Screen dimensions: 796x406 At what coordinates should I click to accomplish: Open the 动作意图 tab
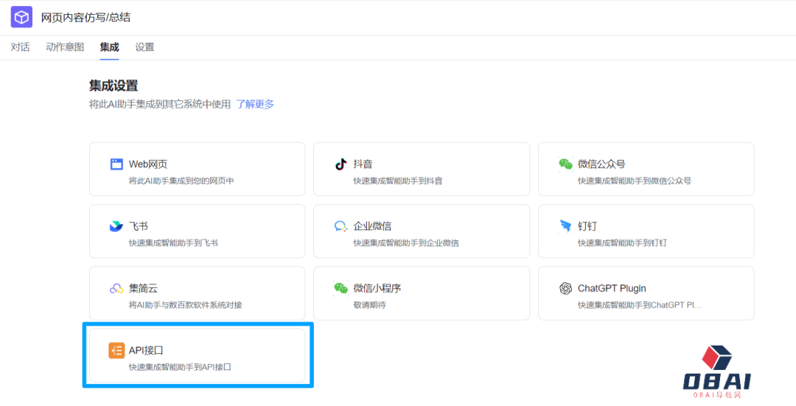coord(65,47)
